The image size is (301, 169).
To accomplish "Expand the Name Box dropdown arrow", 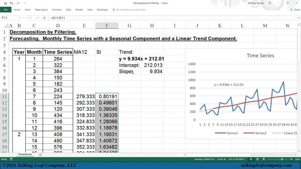I will pos(19,18).
